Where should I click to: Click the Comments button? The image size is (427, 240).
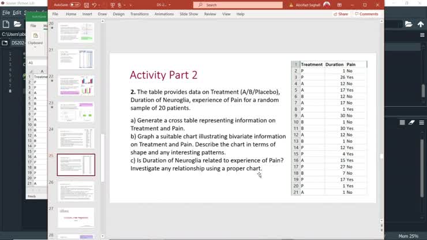coord(366,14)
